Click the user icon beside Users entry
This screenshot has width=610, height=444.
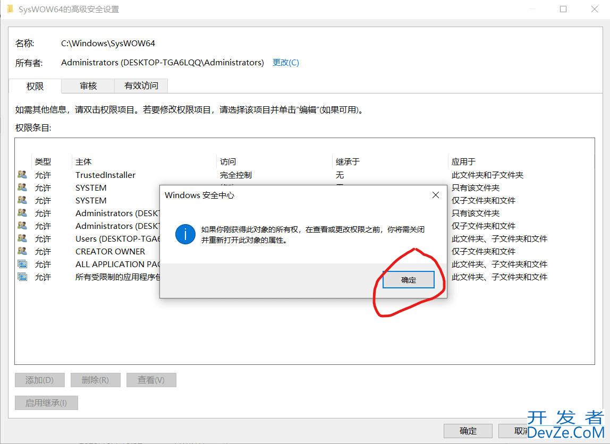coord(22,238)
